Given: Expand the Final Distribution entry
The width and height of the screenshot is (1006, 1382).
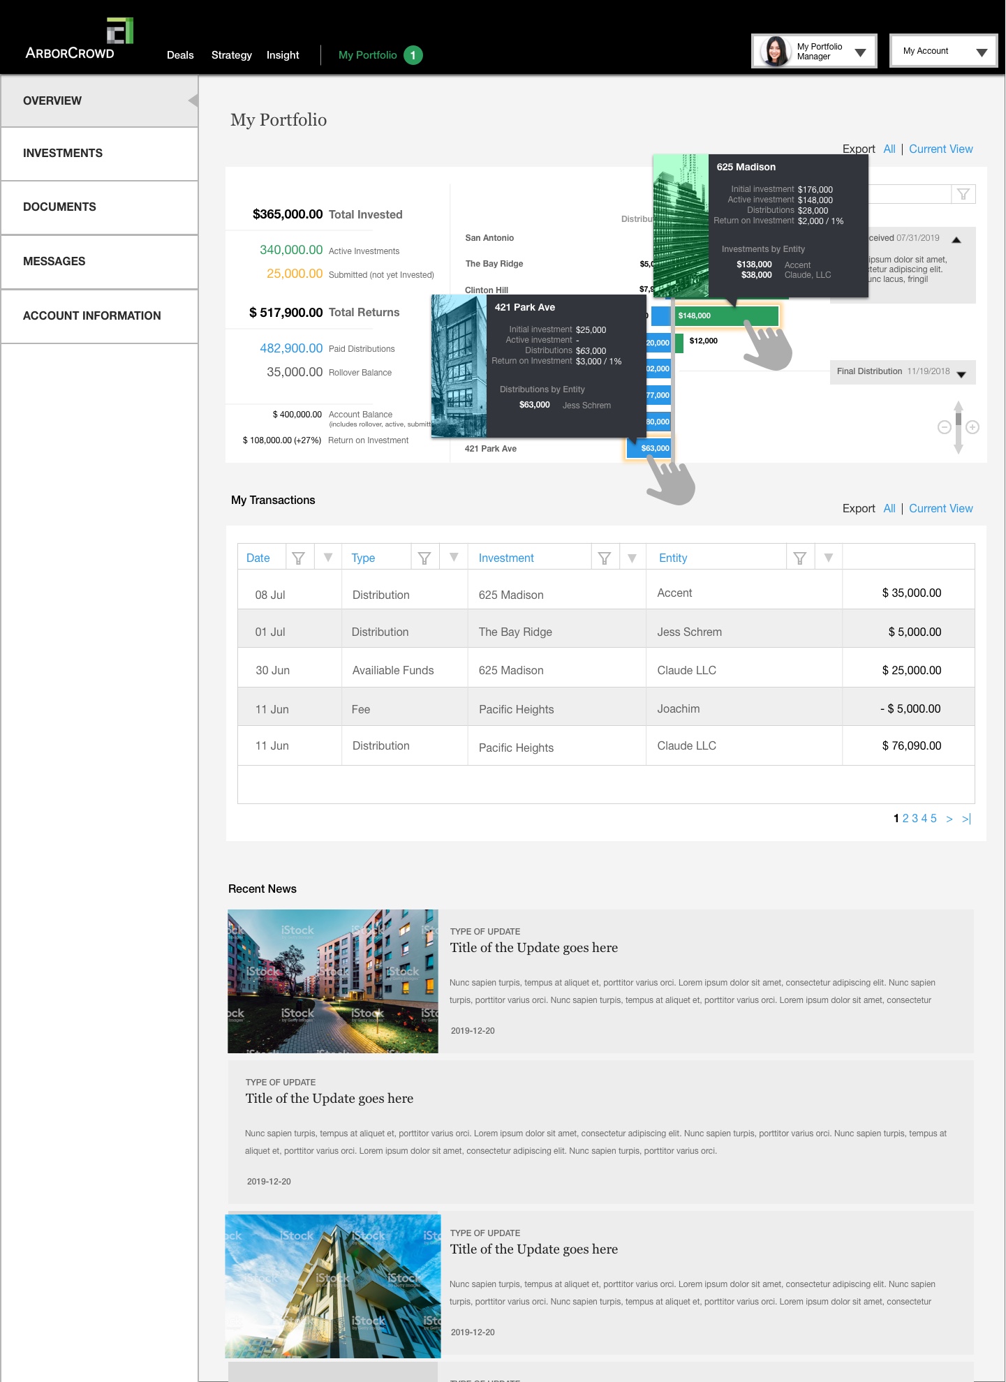Looking at the screenshot, I should coord(961,373).
